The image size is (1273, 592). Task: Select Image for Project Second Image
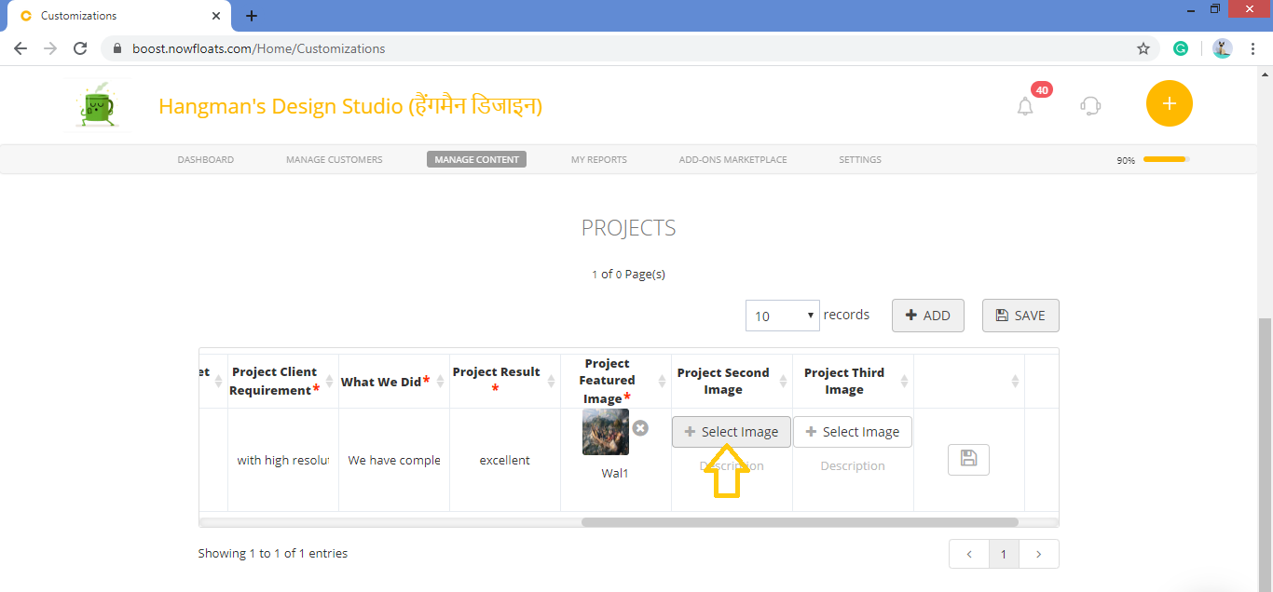coord(731,431)
